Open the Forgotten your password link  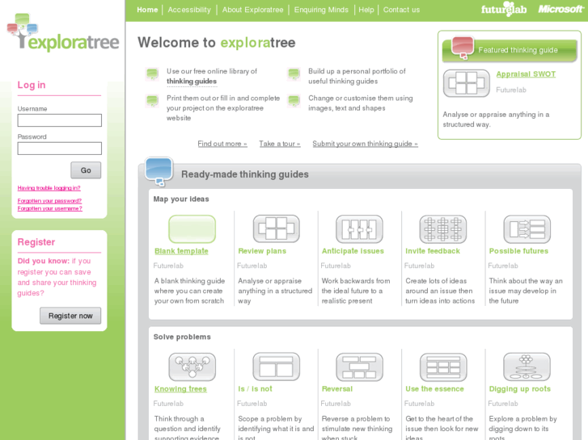(49, 201)
